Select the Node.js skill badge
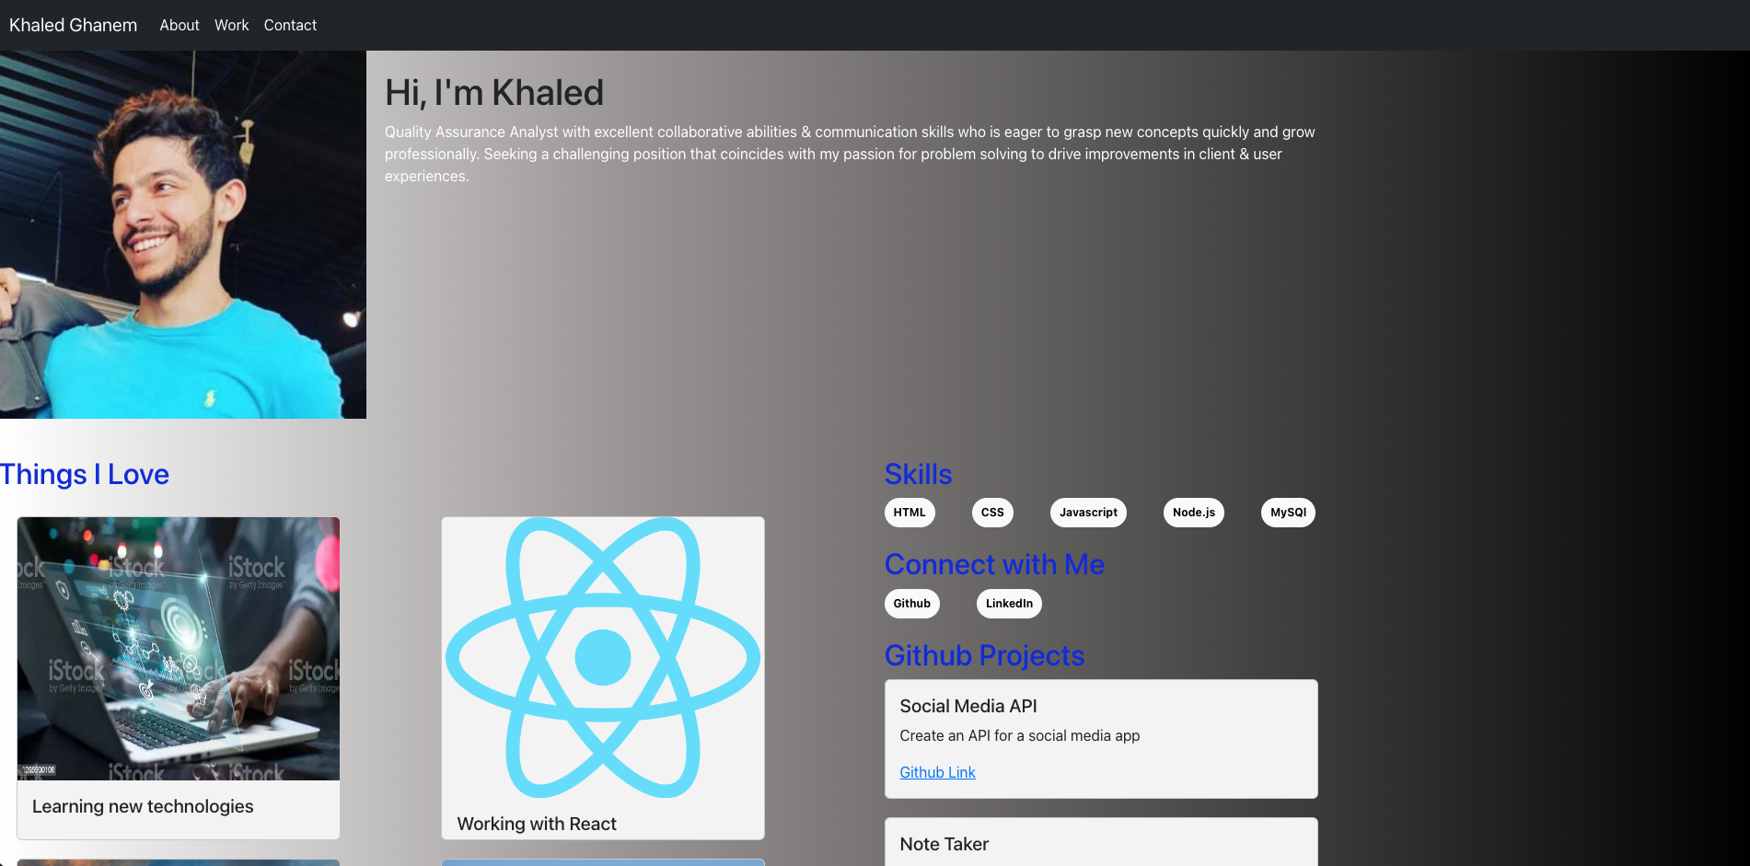 pos(1194,513)
